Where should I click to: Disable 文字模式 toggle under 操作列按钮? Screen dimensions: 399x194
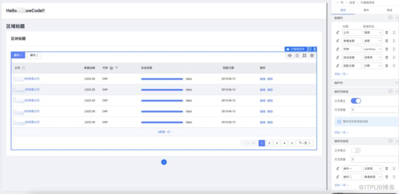tap(355, 101)
